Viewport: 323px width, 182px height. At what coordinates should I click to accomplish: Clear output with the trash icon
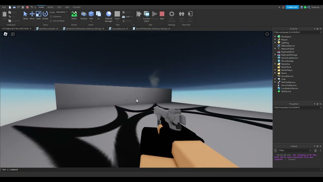click(x=315, y=150)
